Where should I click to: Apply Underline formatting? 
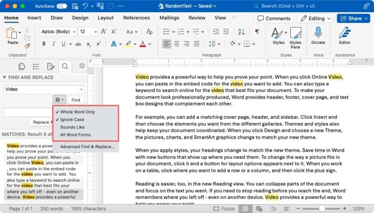pos(64,44)
